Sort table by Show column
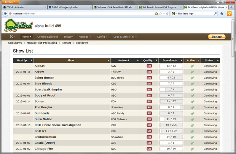This screenshot has height=154, width=236. (x=72, y=60)
